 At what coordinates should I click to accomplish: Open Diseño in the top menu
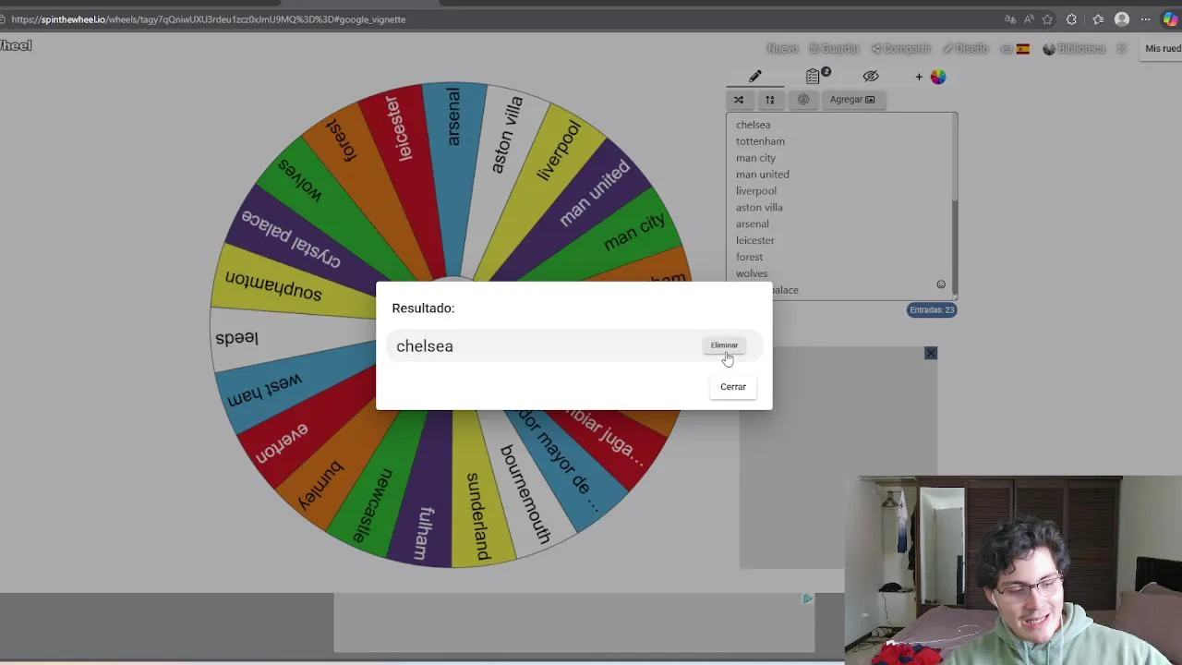click(x=965, y=49)
